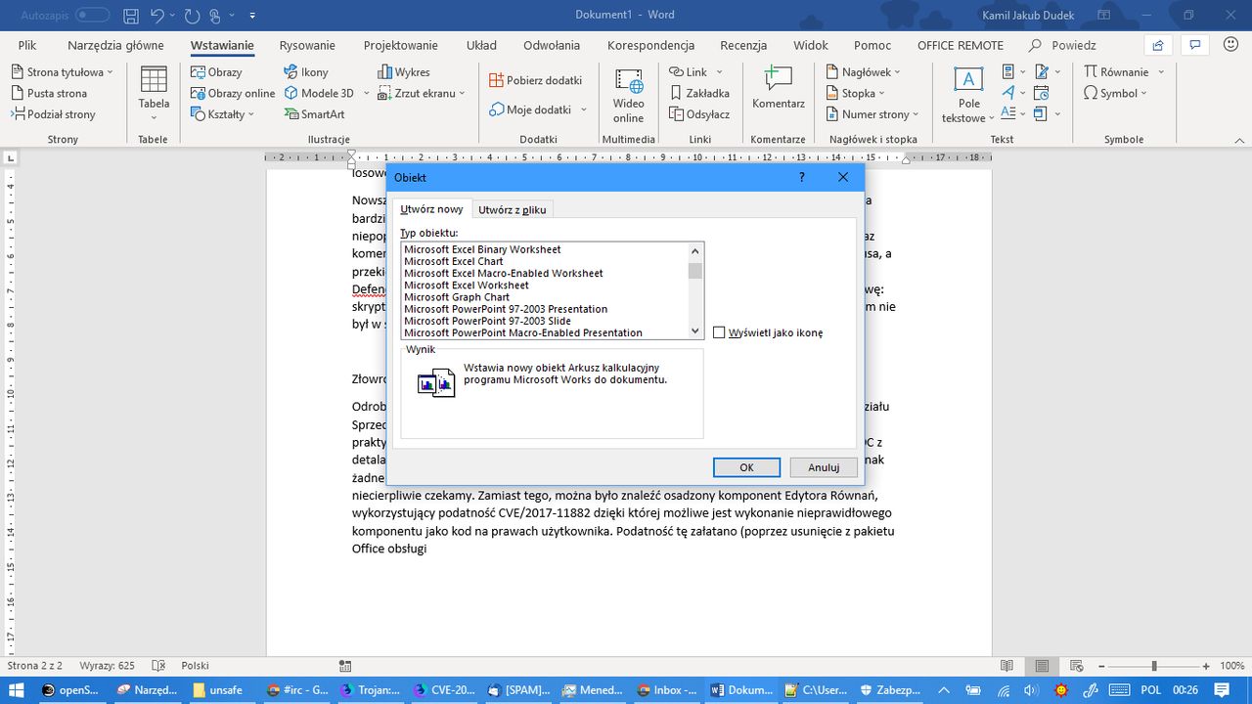Switch to the Rysowanie ribbon tab
The height and width of the screenshot is (704, 1252).
pos(307,45)
